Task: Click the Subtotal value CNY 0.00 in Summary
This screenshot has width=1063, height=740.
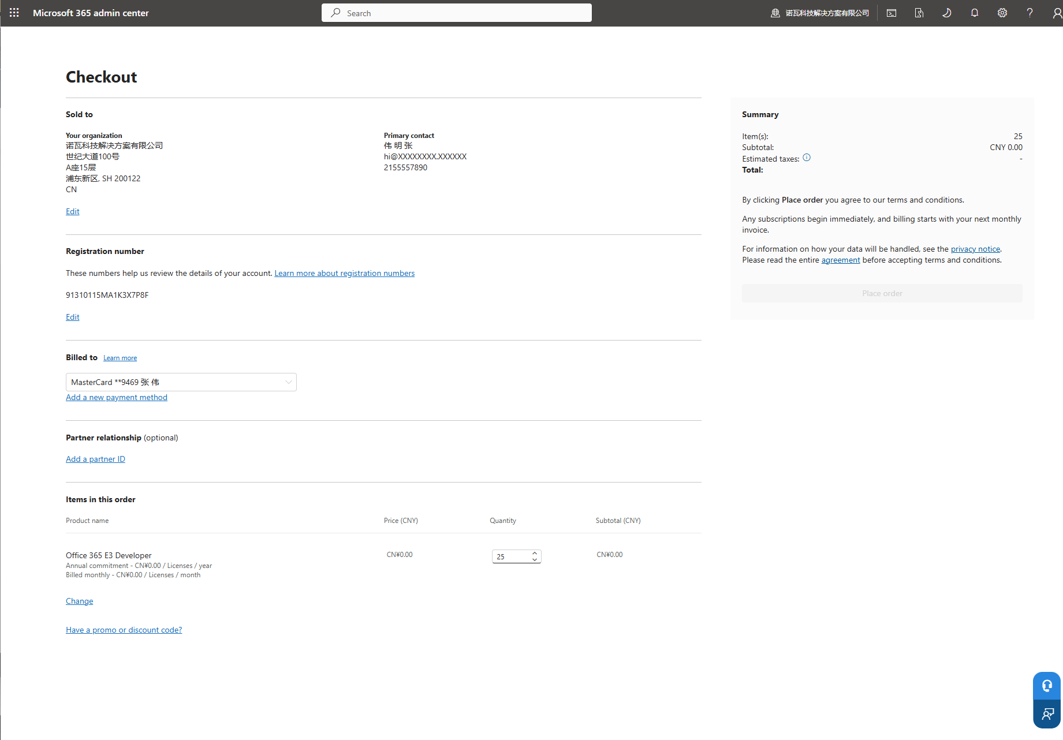Action: pyautogui.click(x=1006, y=147)
